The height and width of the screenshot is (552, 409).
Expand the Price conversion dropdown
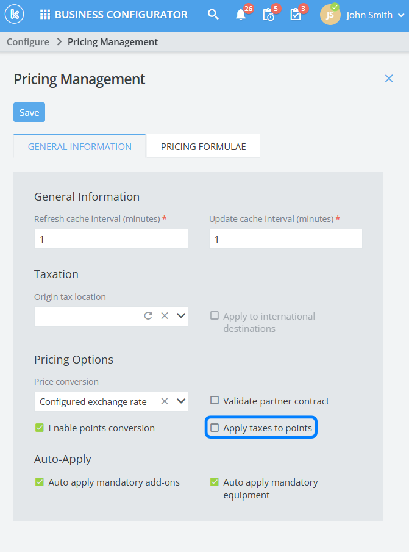tap(180, 401)
